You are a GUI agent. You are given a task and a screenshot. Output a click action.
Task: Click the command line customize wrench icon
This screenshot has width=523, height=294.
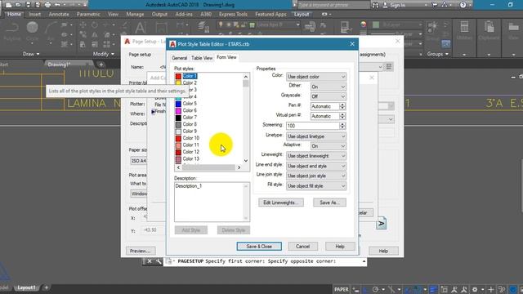159,261
